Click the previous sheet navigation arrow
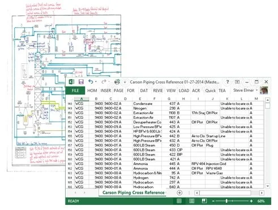The height and width of the screenshot is (210, 278). tap(75, 192)
